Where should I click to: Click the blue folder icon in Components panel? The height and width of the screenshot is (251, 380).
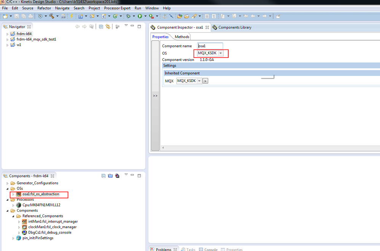tap(110, 176)
